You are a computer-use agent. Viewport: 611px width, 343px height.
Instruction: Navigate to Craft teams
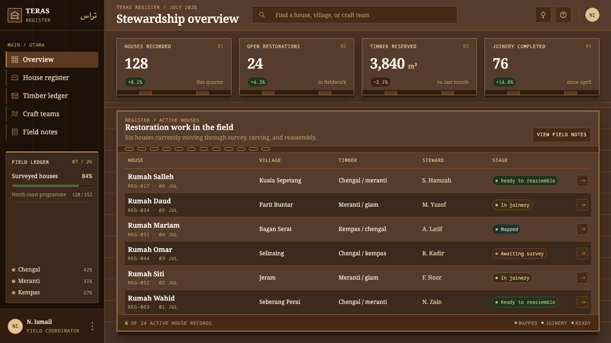tap(52, 114)
